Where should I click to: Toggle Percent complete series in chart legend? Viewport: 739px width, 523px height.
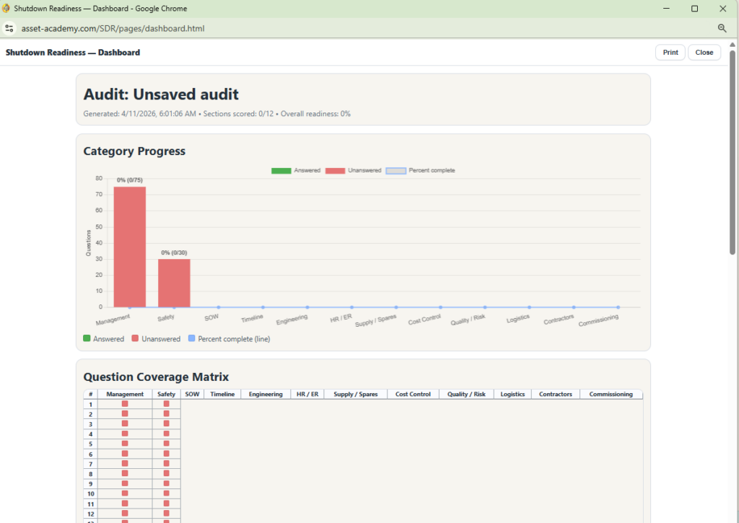420,170
